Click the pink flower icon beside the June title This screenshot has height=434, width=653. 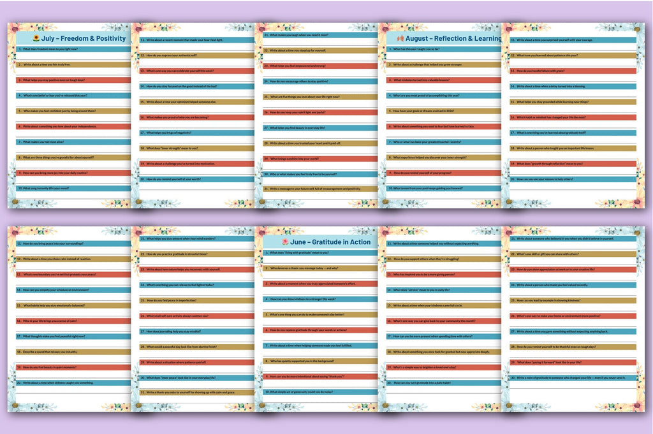pos(285,242)
